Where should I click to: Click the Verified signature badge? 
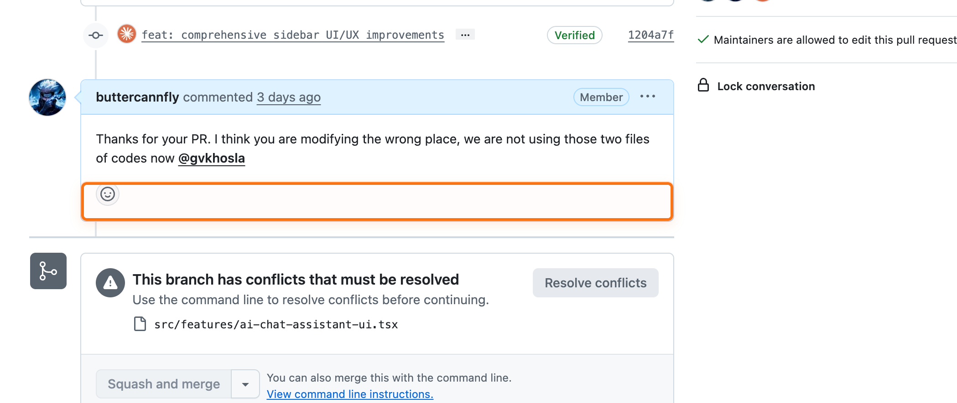pyautogui.click(x=574, y=35)
